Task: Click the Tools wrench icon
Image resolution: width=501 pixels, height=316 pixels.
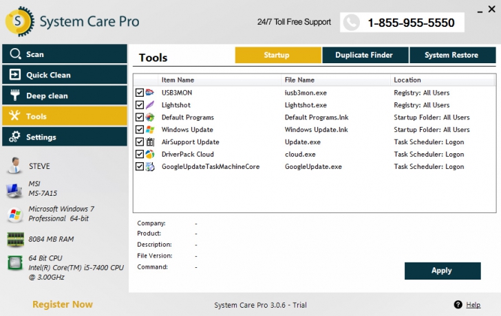Action: coord(14,115)
